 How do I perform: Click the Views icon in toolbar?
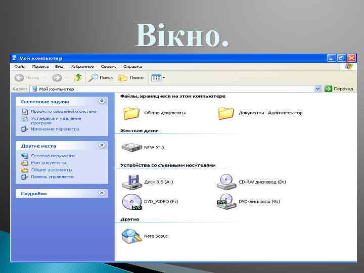(x=156, y=78)
